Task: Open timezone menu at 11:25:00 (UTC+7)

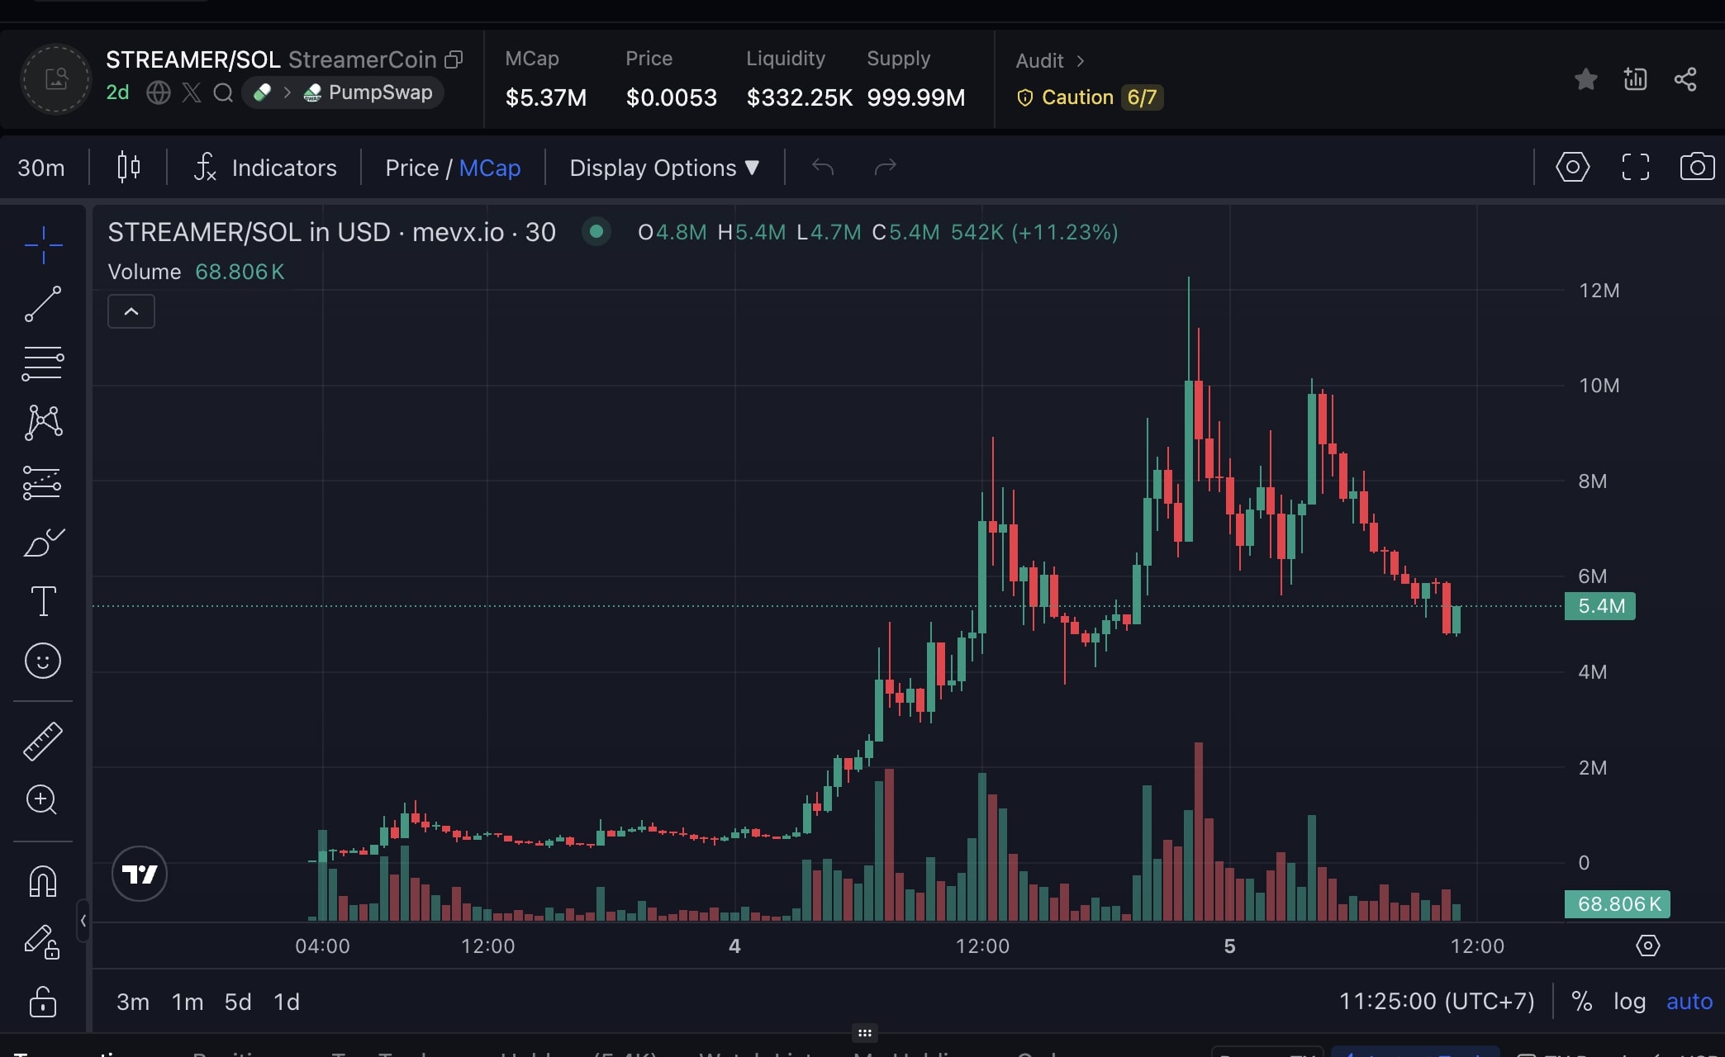Action: point(1437,1002)
